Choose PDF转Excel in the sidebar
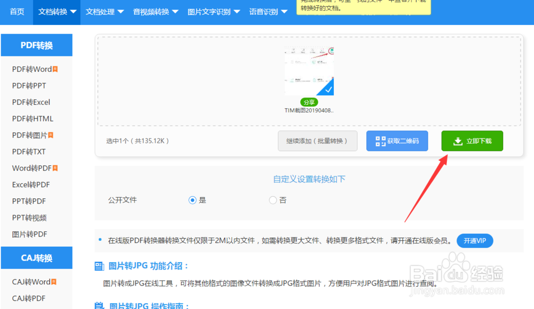 [x=31, y=102]
